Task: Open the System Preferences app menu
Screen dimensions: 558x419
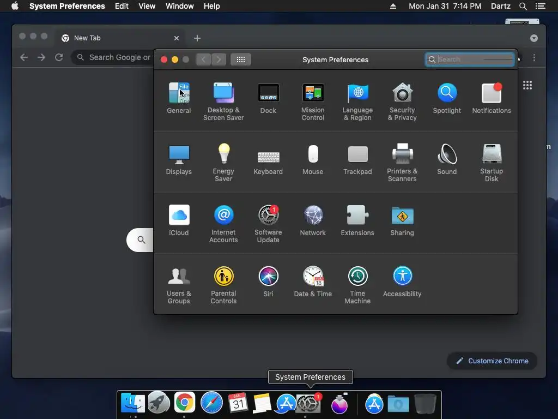Action: (67, 6)
